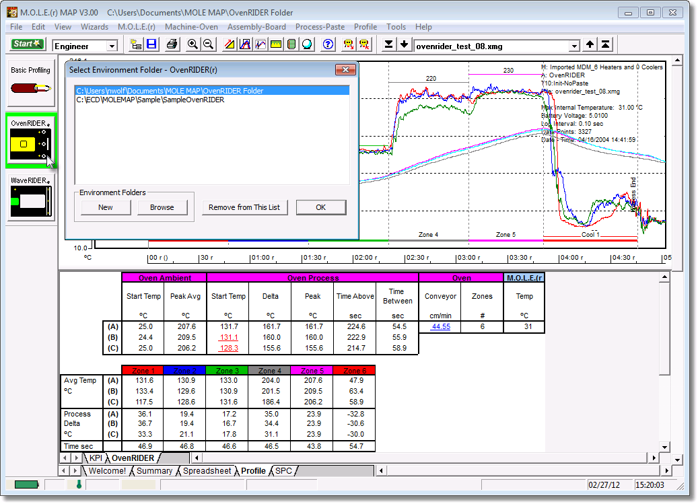Click the green Start button
The image size is (698, 504).
[27, 44]
